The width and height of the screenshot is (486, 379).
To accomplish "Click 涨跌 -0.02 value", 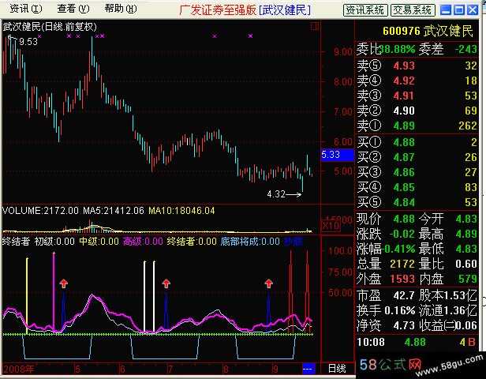I will pos(402,234).
